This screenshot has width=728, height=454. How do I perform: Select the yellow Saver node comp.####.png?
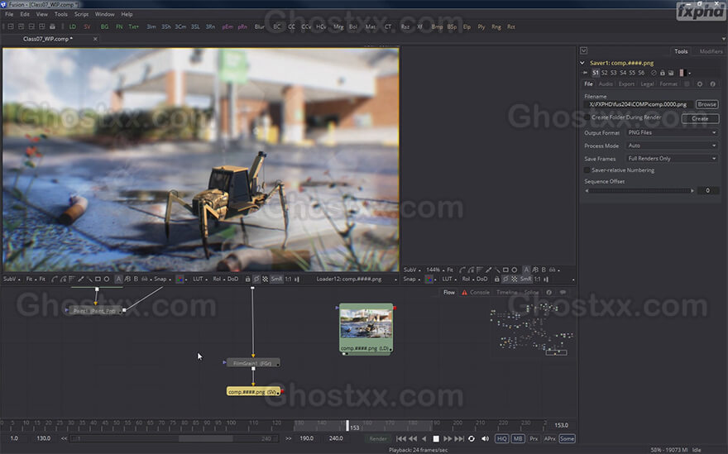point(253,392)
